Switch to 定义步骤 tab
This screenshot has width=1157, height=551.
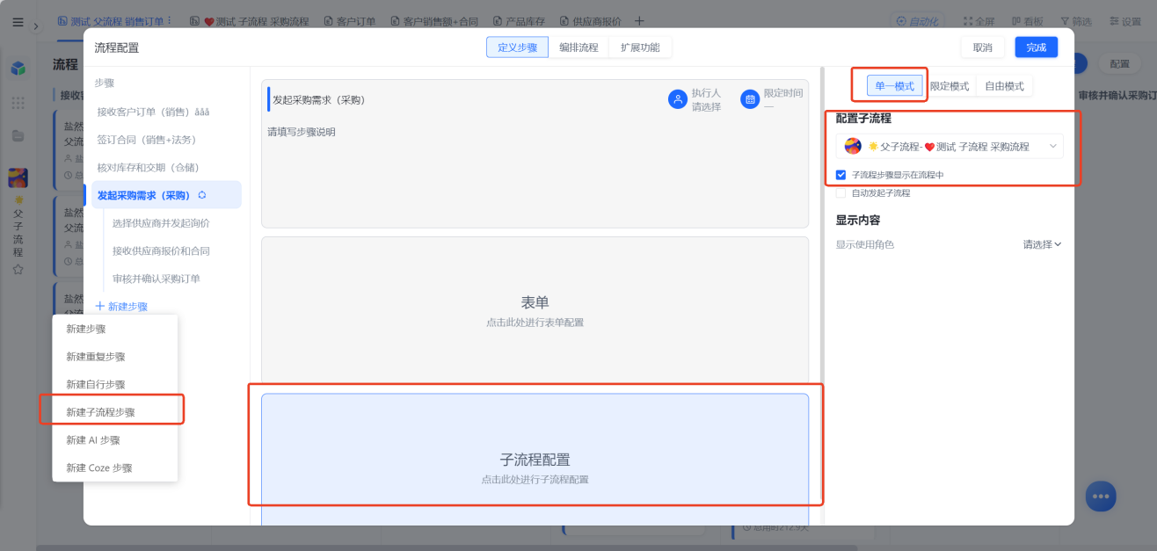(517, 47)
